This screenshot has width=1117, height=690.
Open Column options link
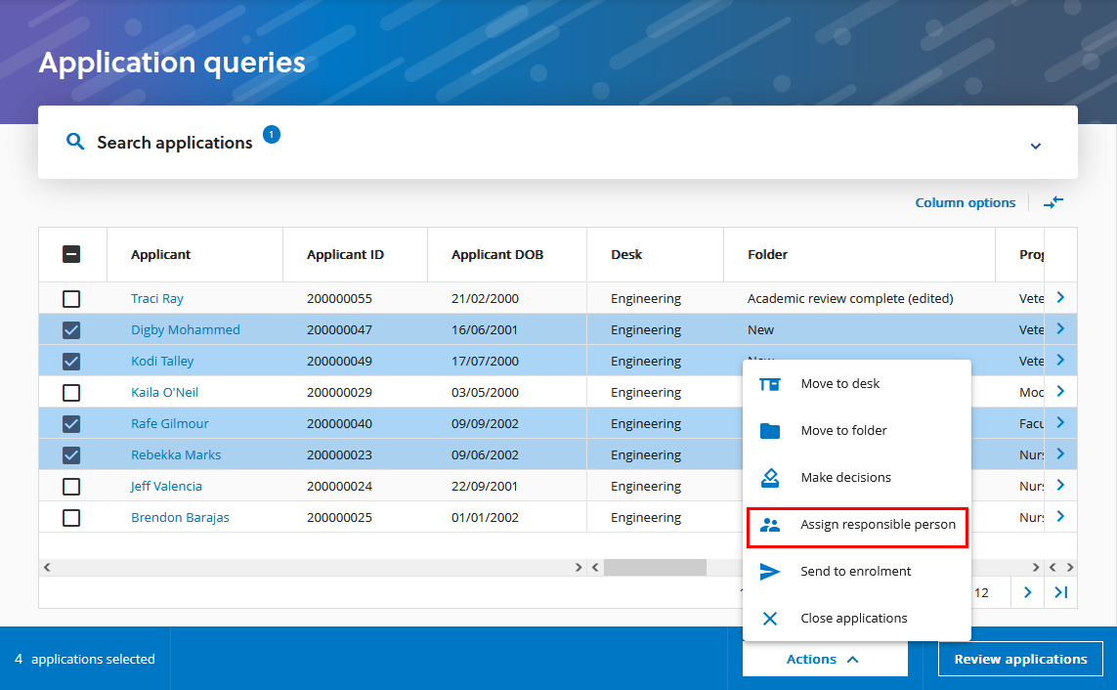pos(966,203)
